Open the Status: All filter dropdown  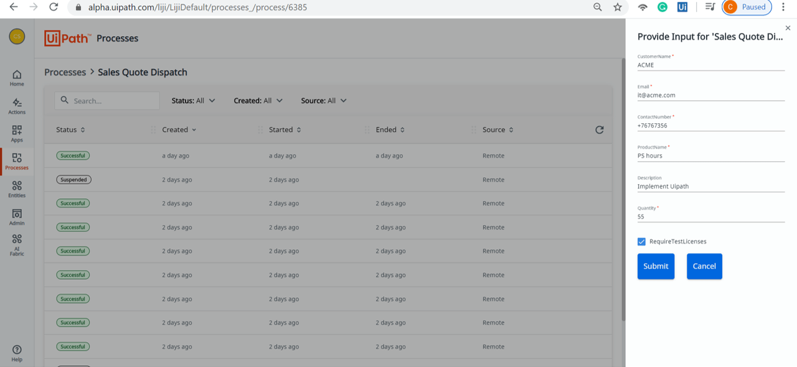(194, 101)
